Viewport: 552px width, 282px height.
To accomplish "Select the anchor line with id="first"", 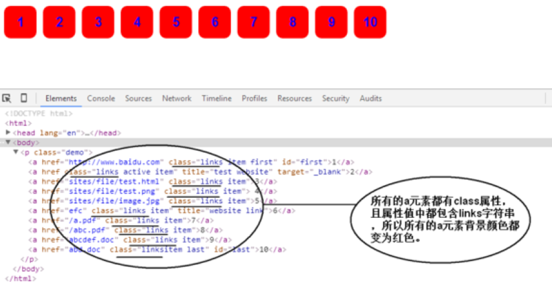I will click(191, 162).
